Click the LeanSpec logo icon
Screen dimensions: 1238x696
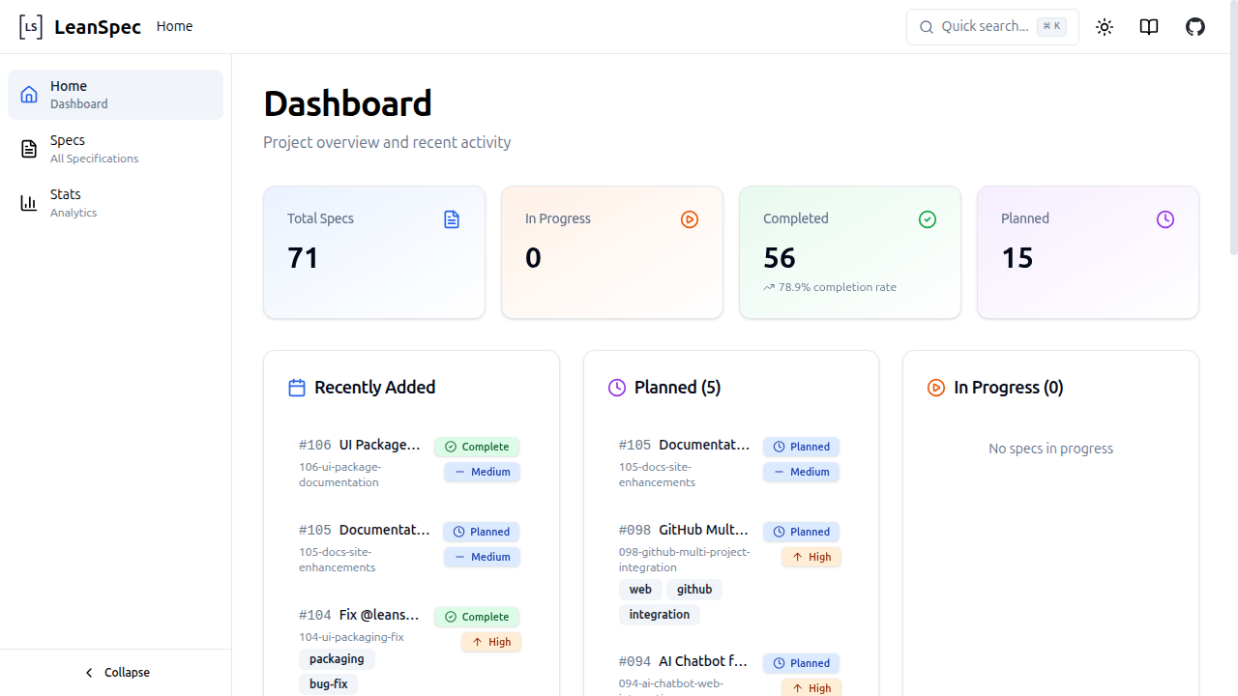(x=30, y=26)
